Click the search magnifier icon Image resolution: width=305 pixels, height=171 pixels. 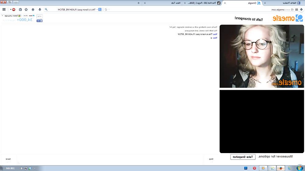click(46, 9)
